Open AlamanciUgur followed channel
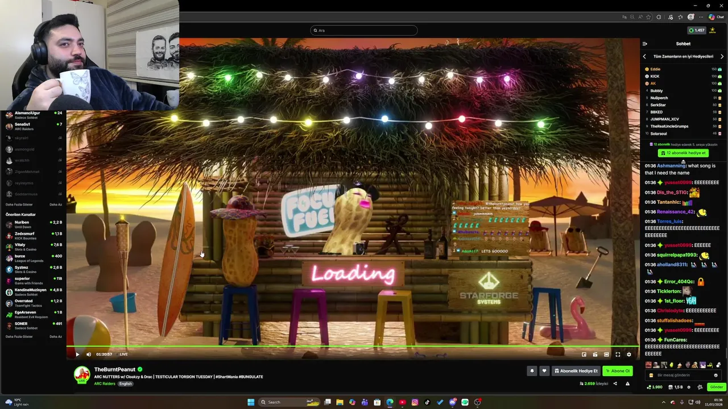Screen dimensions: 728x409 tap(33, 115)
